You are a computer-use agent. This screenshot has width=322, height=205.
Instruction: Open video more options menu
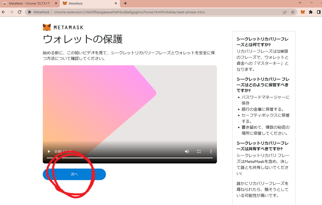211,151
